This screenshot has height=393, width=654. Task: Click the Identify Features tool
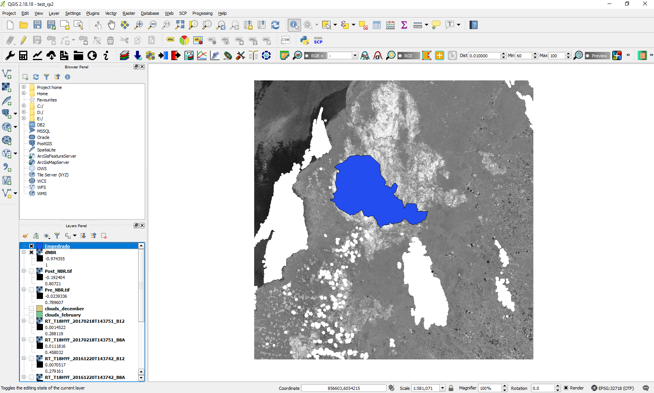click(x=294, y=25)
